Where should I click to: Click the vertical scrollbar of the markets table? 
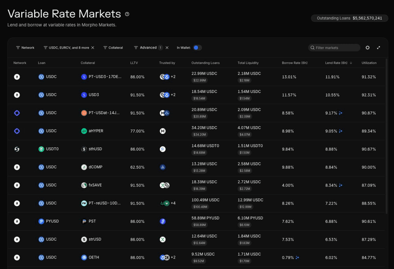coord(387,135)
